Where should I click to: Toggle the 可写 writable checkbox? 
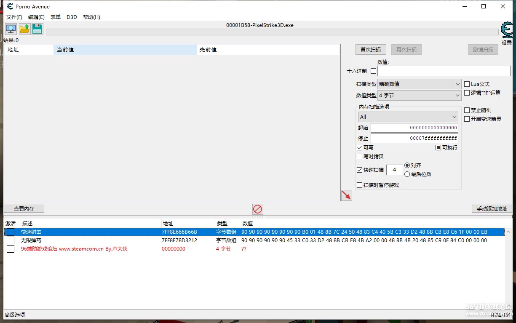coord(360,148)
